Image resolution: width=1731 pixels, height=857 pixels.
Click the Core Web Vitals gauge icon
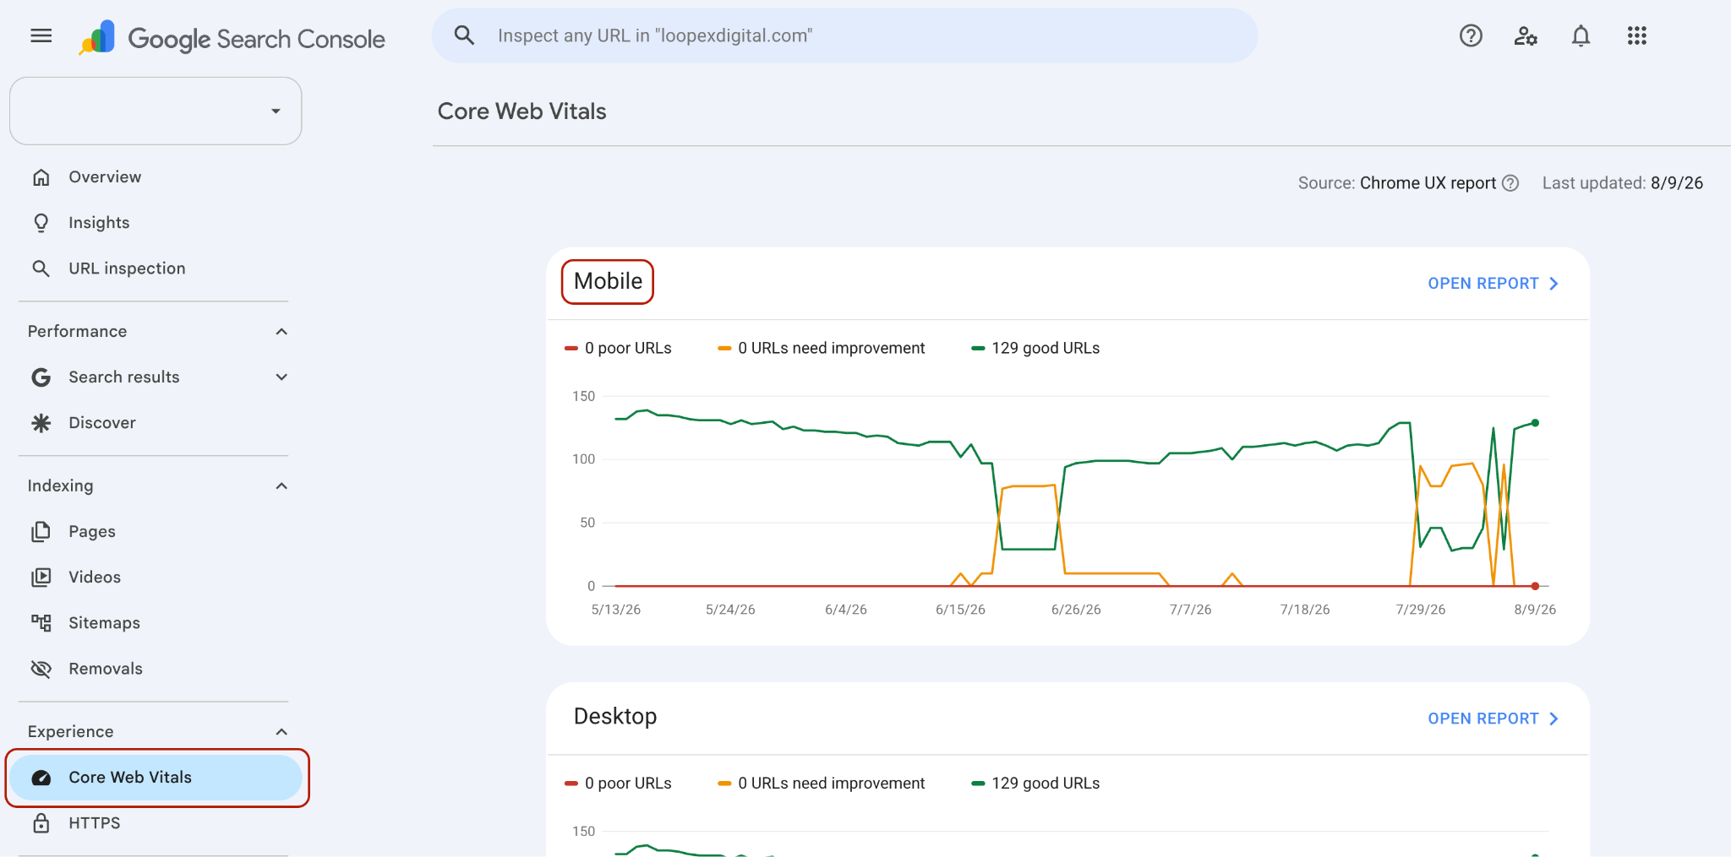41,778
